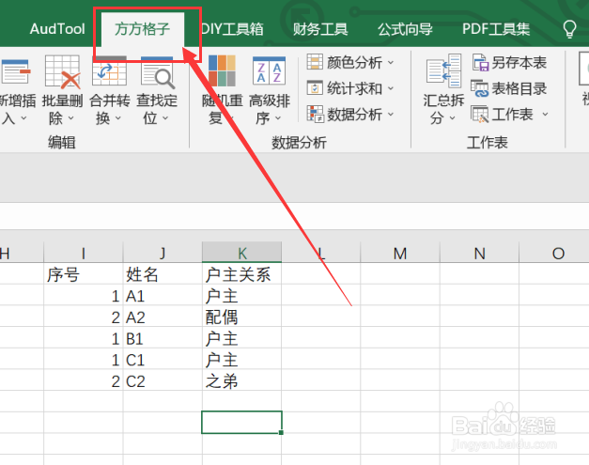Select the 序号 header cell
The width and height of the screenshot is (589, 465).
[x=84, y=273]
